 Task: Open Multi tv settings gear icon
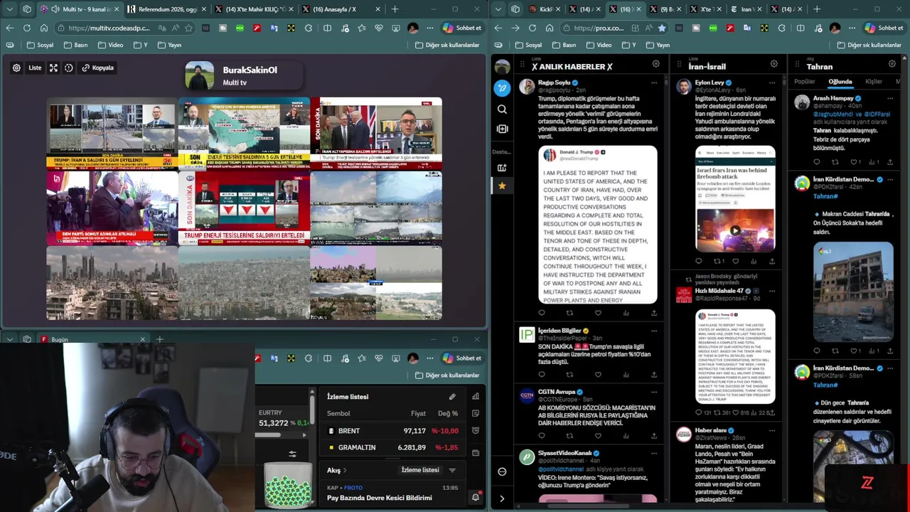tap(16, 68)
